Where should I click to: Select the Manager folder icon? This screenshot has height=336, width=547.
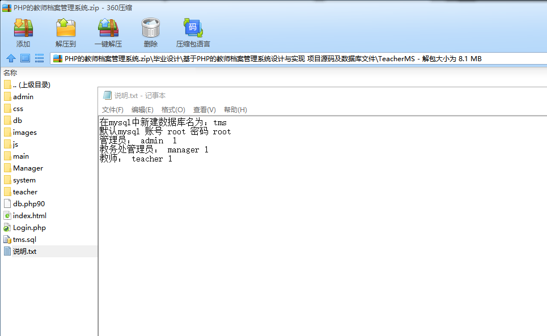7,168
